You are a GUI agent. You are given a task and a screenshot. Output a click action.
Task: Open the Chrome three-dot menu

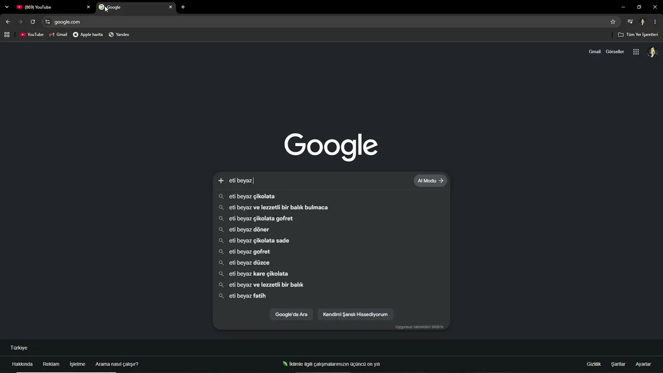tap(655, 22)
